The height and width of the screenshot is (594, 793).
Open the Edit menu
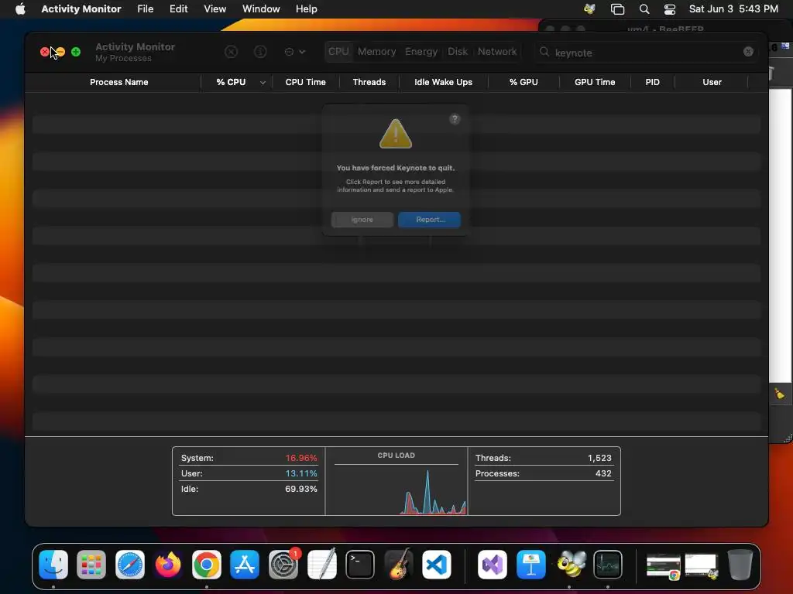179,9
